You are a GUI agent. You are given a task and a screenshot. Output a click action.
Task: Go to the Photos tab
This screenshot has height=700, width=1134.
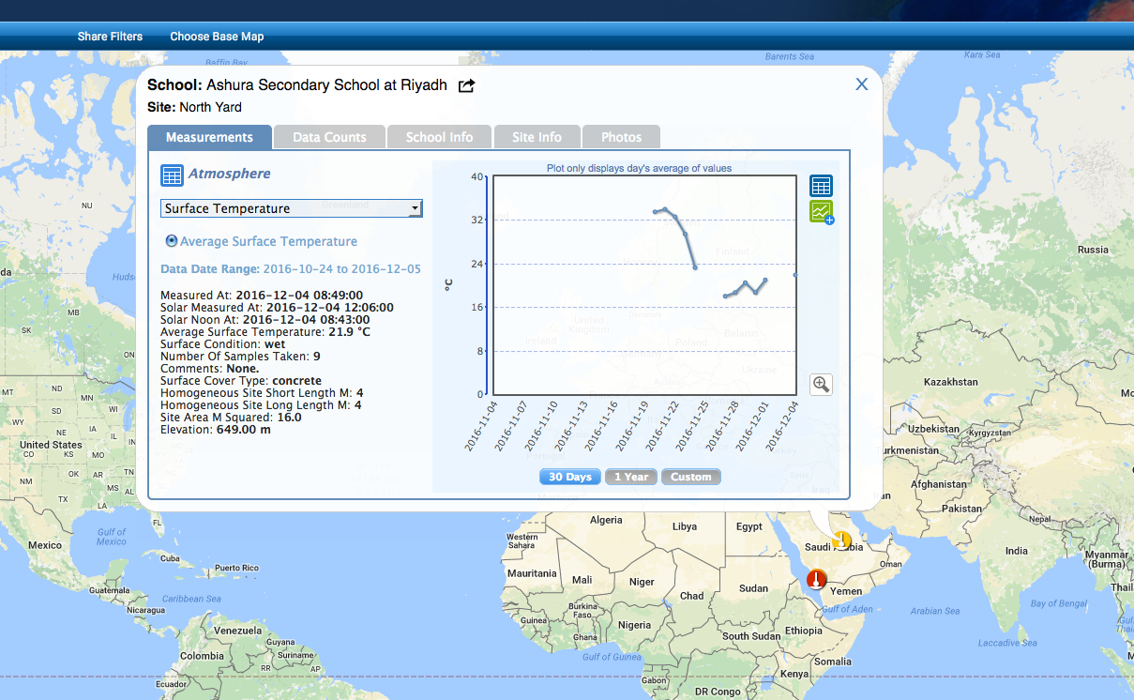621,137
